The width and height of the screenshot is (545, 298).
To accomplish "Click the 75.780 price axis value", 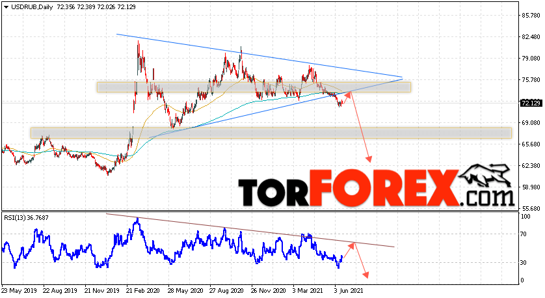I will pos(531,80).
